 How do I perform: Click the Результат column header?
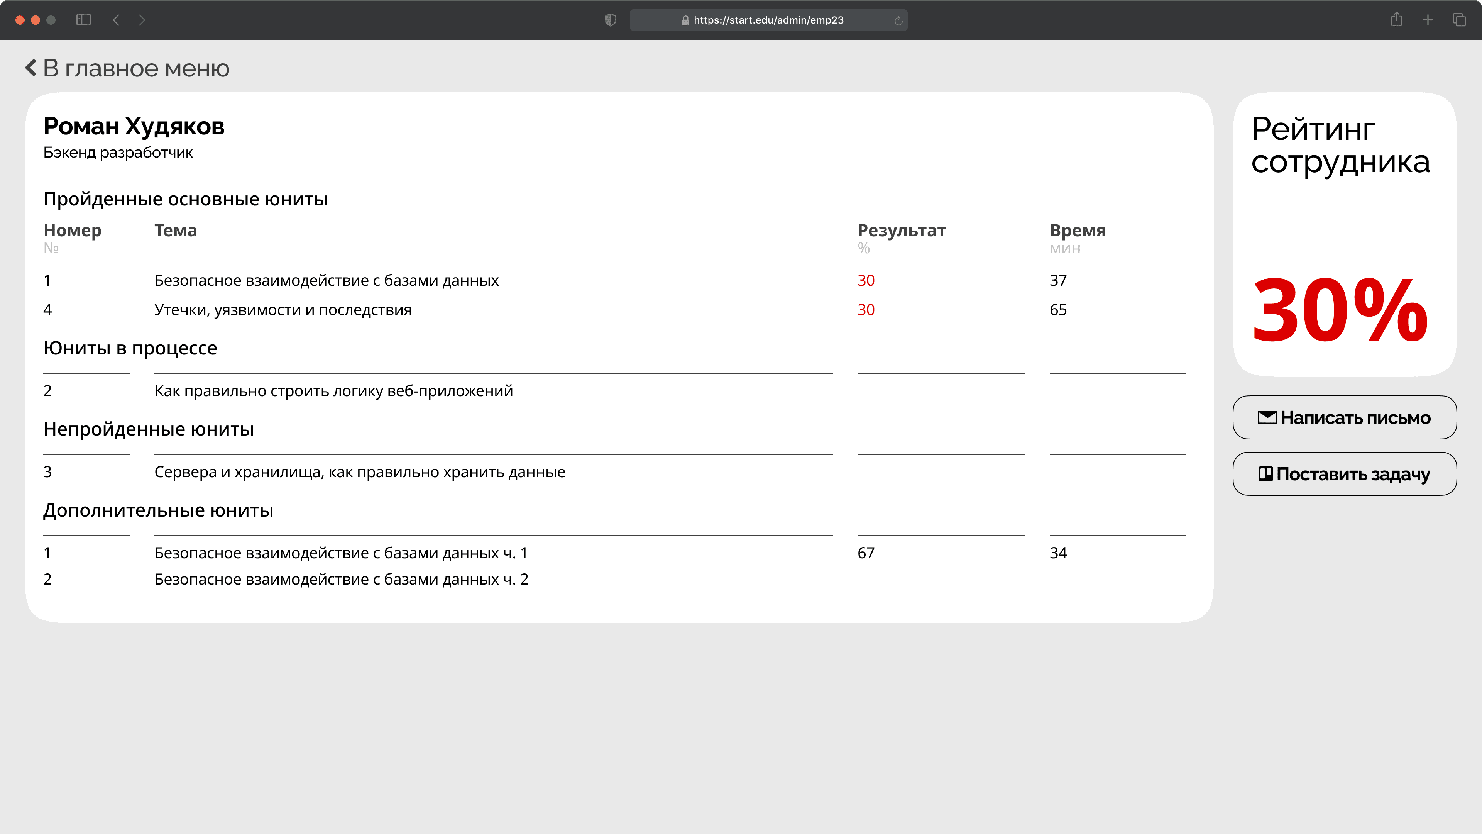point(902,230)
